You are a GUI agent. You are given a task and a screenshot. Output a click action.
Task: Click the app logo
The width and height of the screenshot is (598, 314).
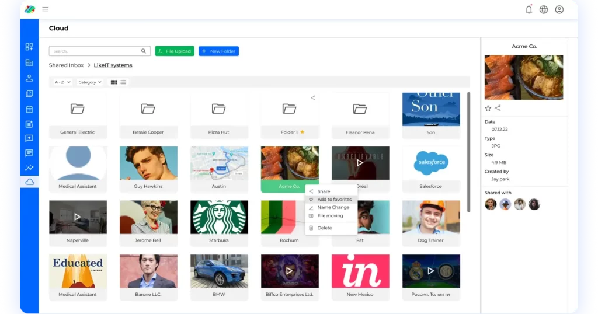(30, 9)
